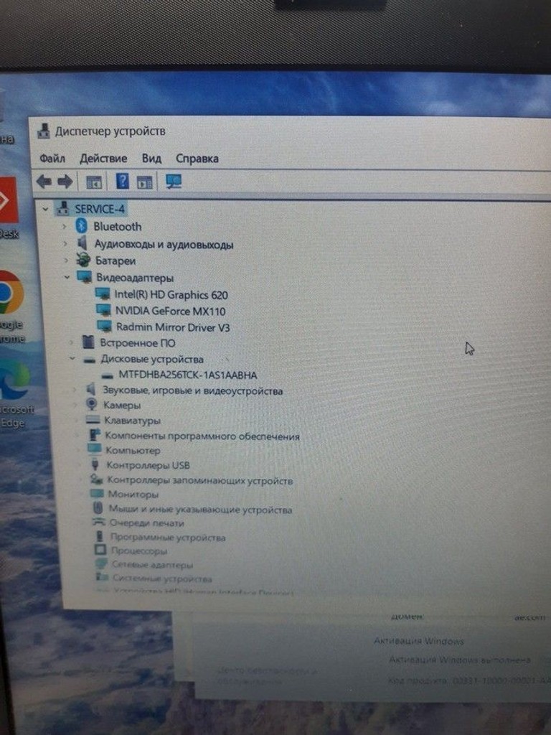Click the drive icon beside Дисковые устройства
The height and width of the screenshot is (735, 551).
(89, 360)
